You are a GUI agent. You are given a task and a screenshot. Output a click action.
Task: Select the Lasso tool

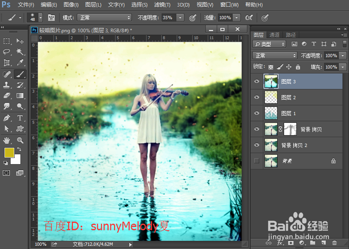[x=7, y=51]
